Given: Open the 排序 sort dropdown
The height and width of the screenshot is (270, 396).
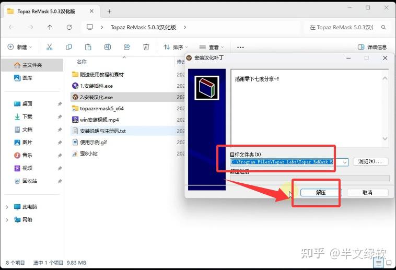Looking at the screenshot, I should point(176,47).
